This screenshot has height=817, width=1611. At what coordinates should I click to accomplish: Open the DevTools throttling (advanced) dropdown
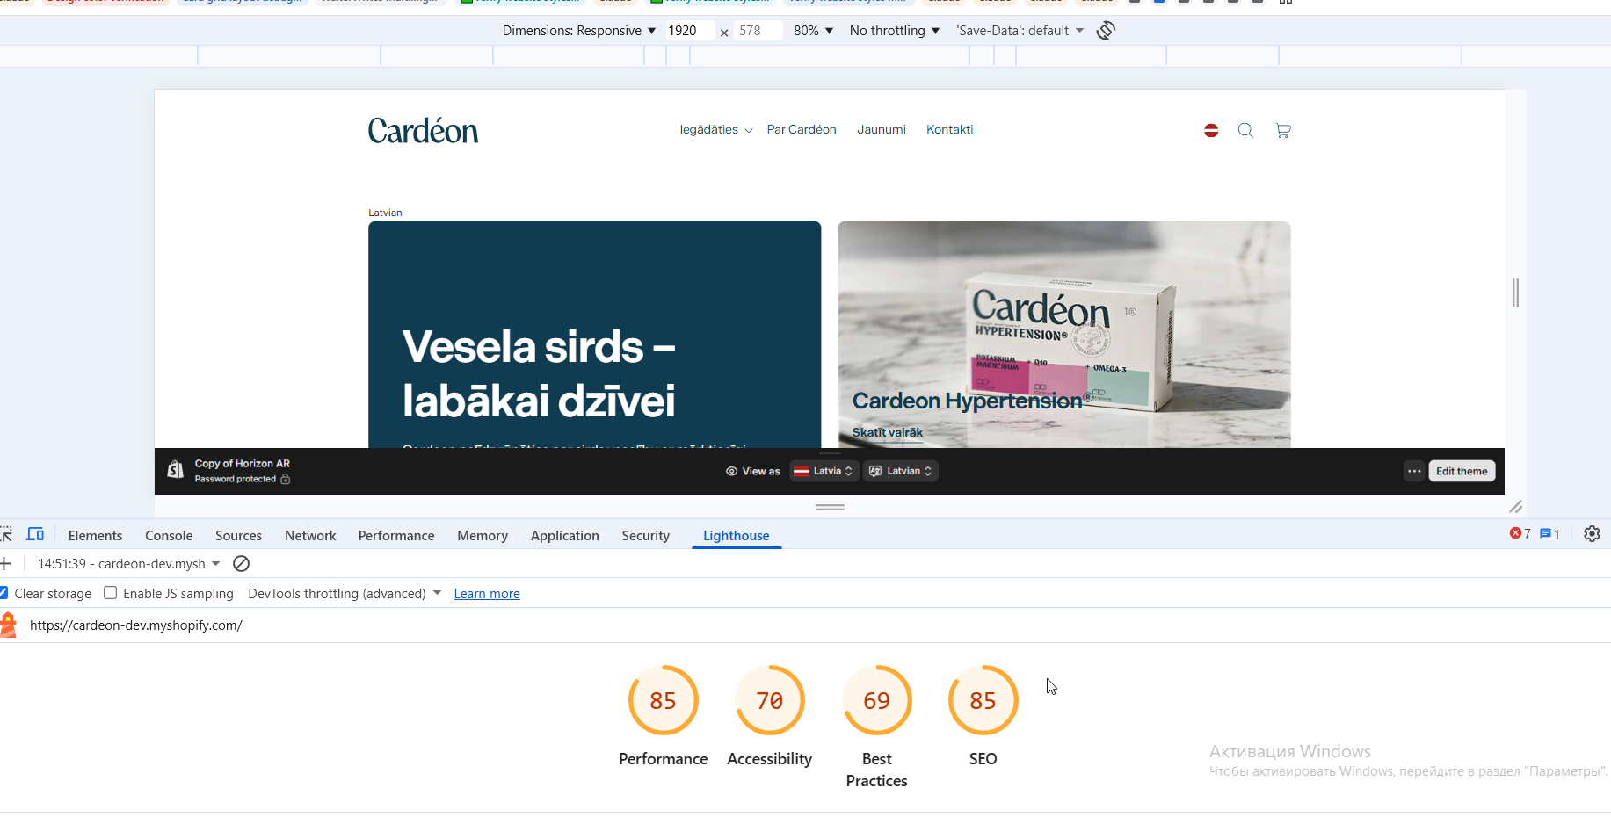(345, 593)
